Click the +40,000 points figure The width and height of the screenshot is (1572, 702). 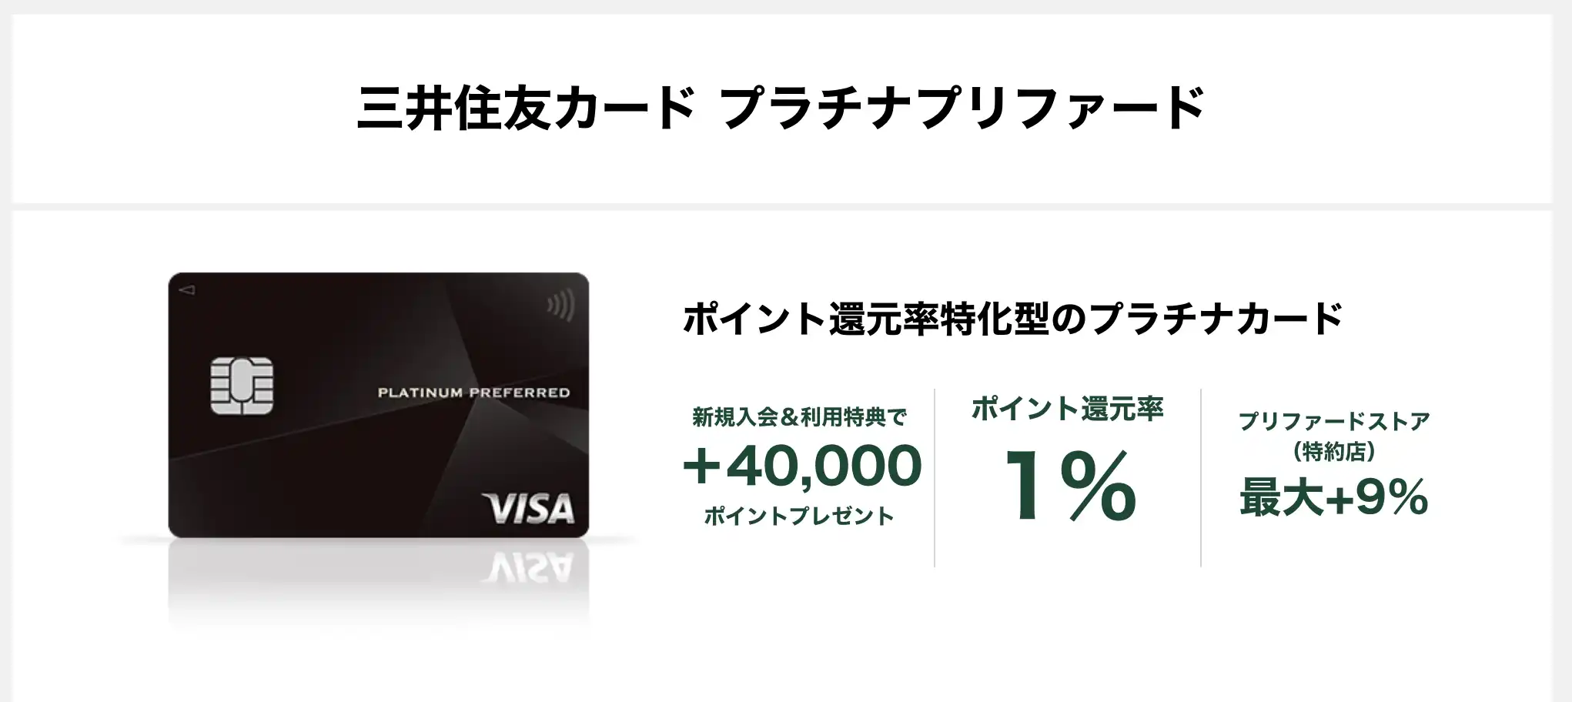tap(802, 466)
